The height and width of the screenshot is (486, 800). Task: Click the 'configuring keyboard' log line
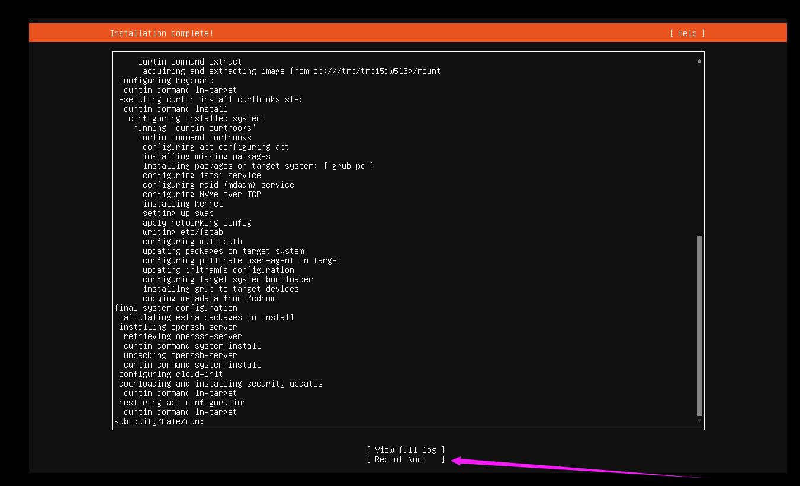(x=166, y=81)
